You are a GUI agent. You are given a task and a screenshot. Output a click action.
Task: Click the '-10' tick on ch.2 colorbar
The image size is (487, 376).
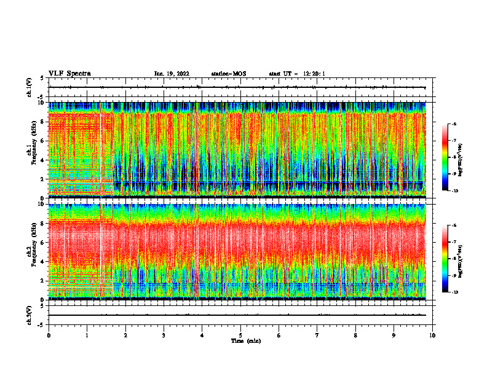pos(455,292)
